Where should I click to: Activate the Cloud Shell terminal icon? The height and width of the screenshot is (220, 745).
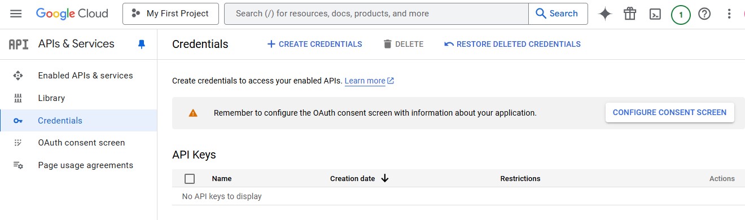coord(655,14)
